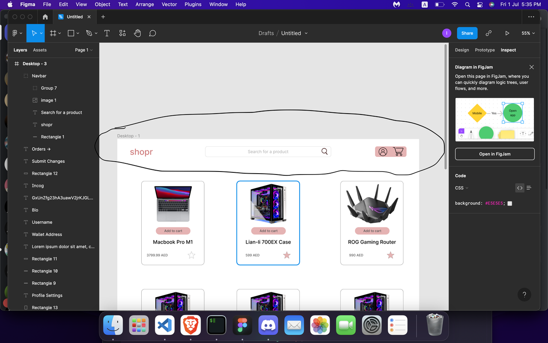Select the Pen tool

click(x=89, y=33)
